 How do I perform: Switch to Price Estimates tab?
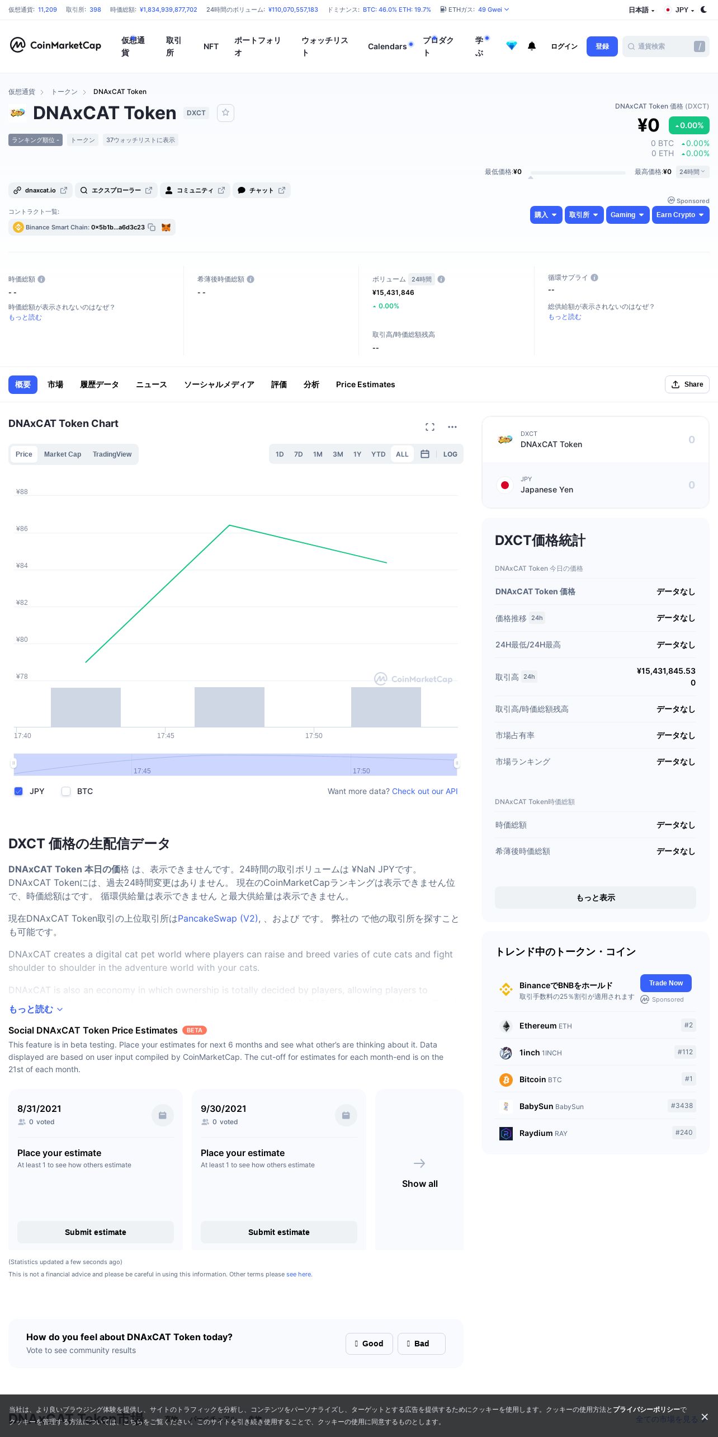pos(365,384)
